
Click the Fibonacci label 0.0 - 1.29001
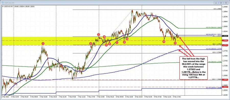(x=217, y=9)
